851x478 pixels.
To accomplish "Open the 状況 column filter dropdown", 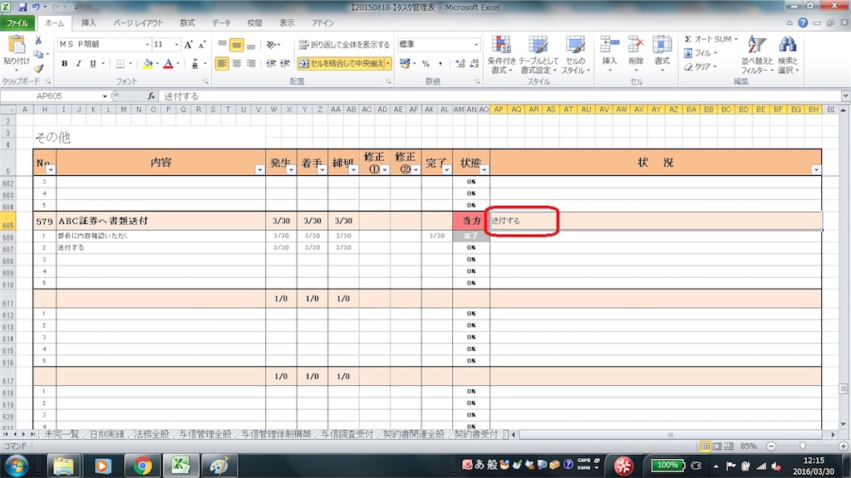I will pos(816,170).
